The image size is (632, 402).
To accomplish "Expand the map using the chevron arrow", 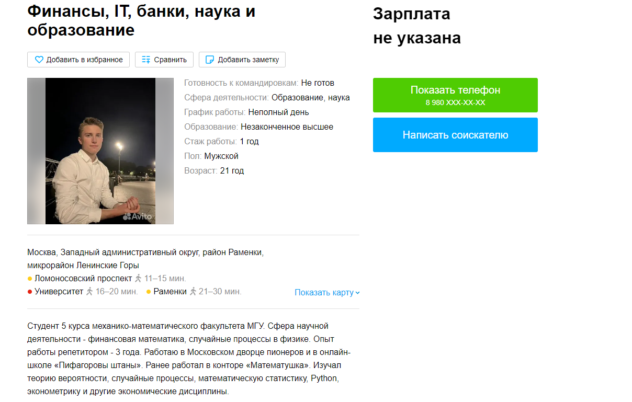I will coord(358,293).
